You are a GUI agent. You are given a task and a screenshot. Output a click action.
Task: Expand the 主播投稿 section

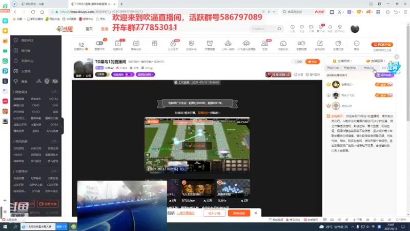tap(342, 61)
